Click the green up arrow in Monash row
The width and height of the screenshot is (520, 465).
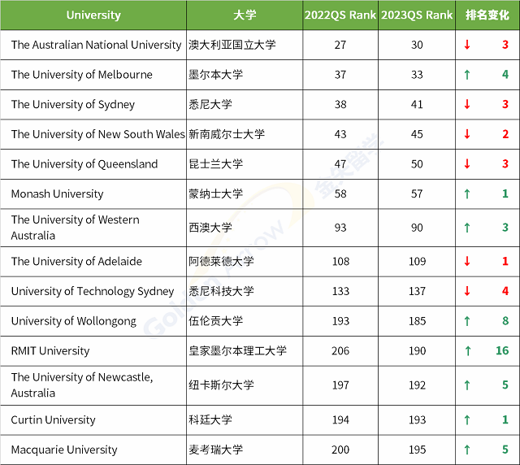click(467, 193)
